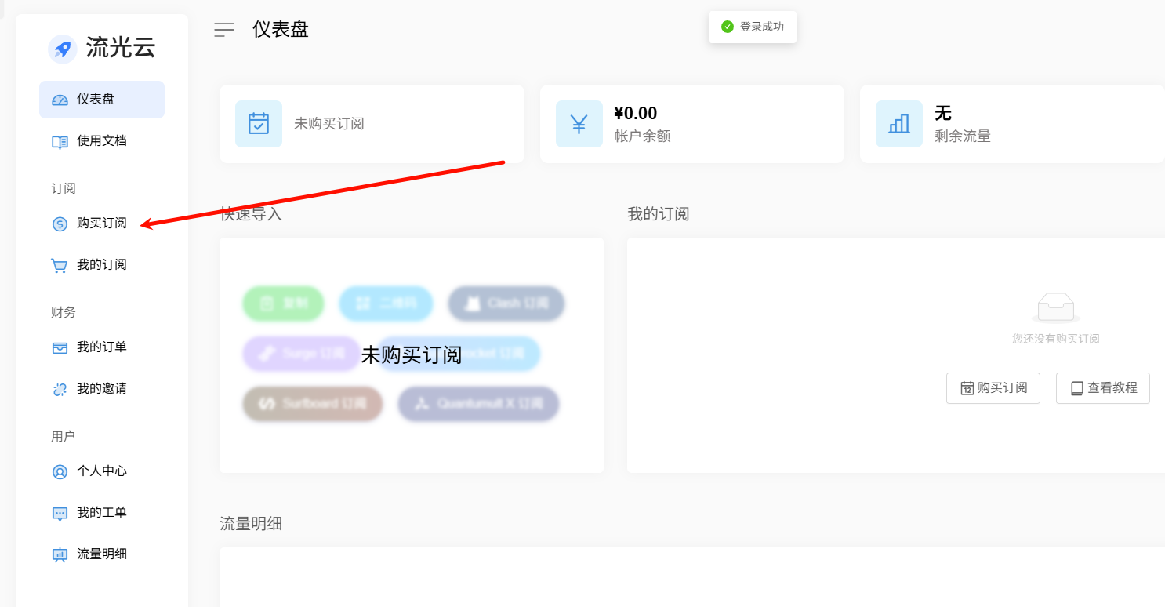Click the bar chart icon on 剩余流量 card
The image size is (1165, 607).
(x=899, y=124)
